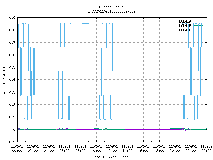213x160 pixels.
Task: Click the chart title 'Currents for MEX'
Action: coord(111,7)
